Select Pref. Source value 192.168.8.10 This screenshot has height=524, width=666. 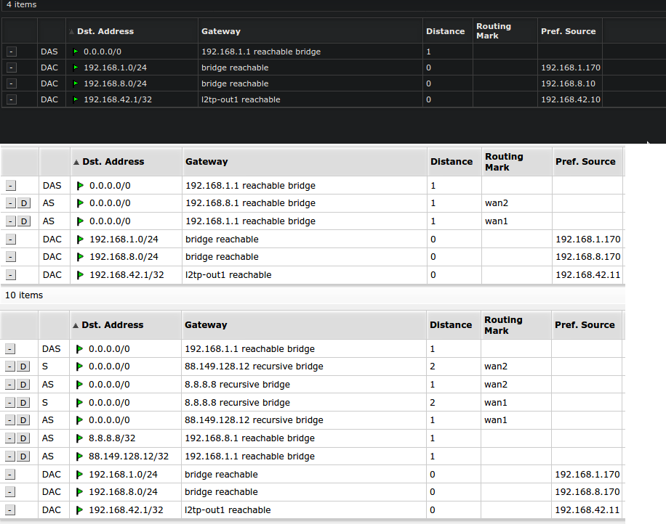(568, 83)
